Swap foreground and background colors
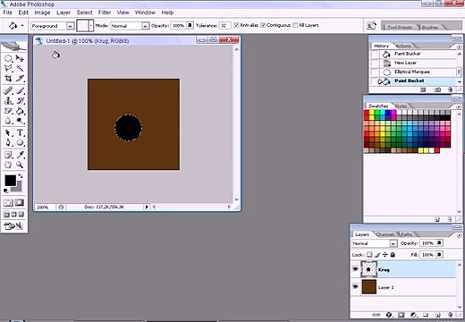 coord(21,176)
